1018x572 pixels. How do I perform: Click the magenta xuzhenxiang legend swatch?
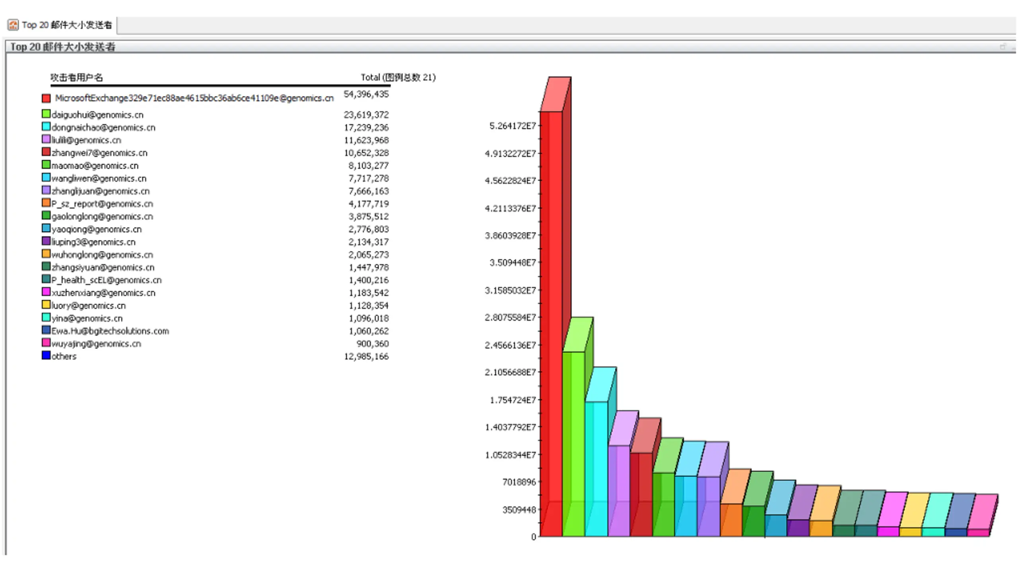click(46, 292)
